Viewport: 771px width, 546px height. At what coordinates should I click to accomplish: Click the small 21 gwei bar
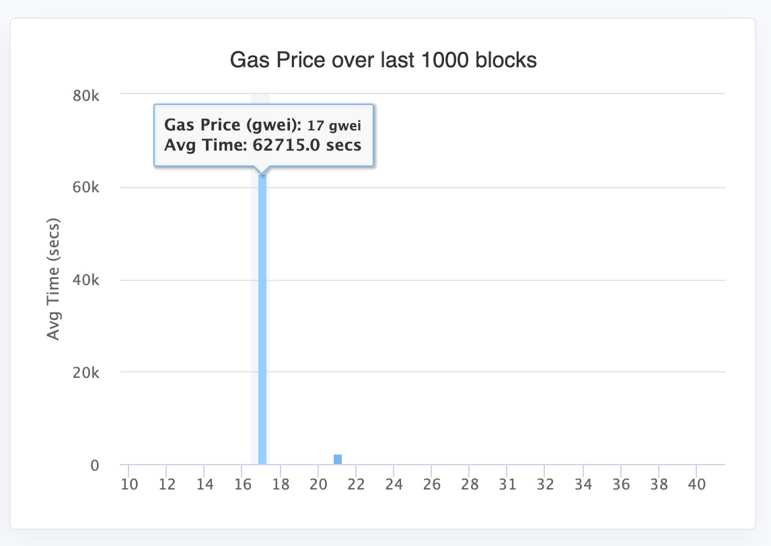(338, 459)
